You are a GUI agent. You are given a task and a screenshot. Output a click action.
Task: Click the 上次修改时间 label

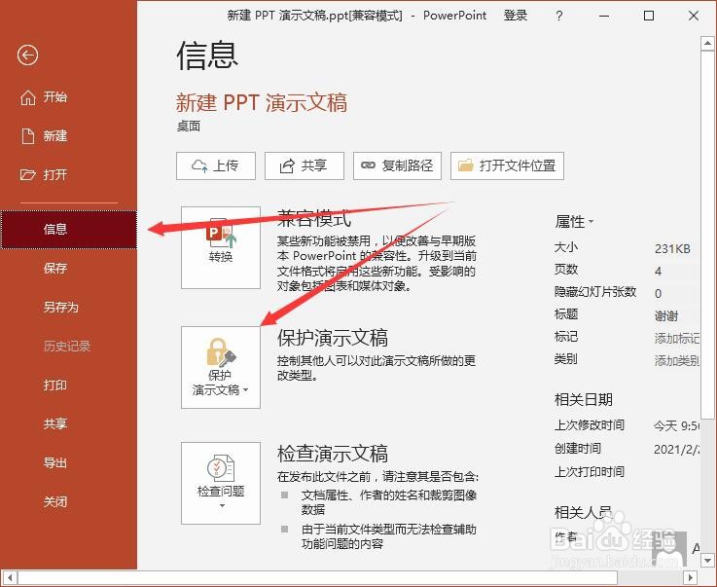point(589,425)
